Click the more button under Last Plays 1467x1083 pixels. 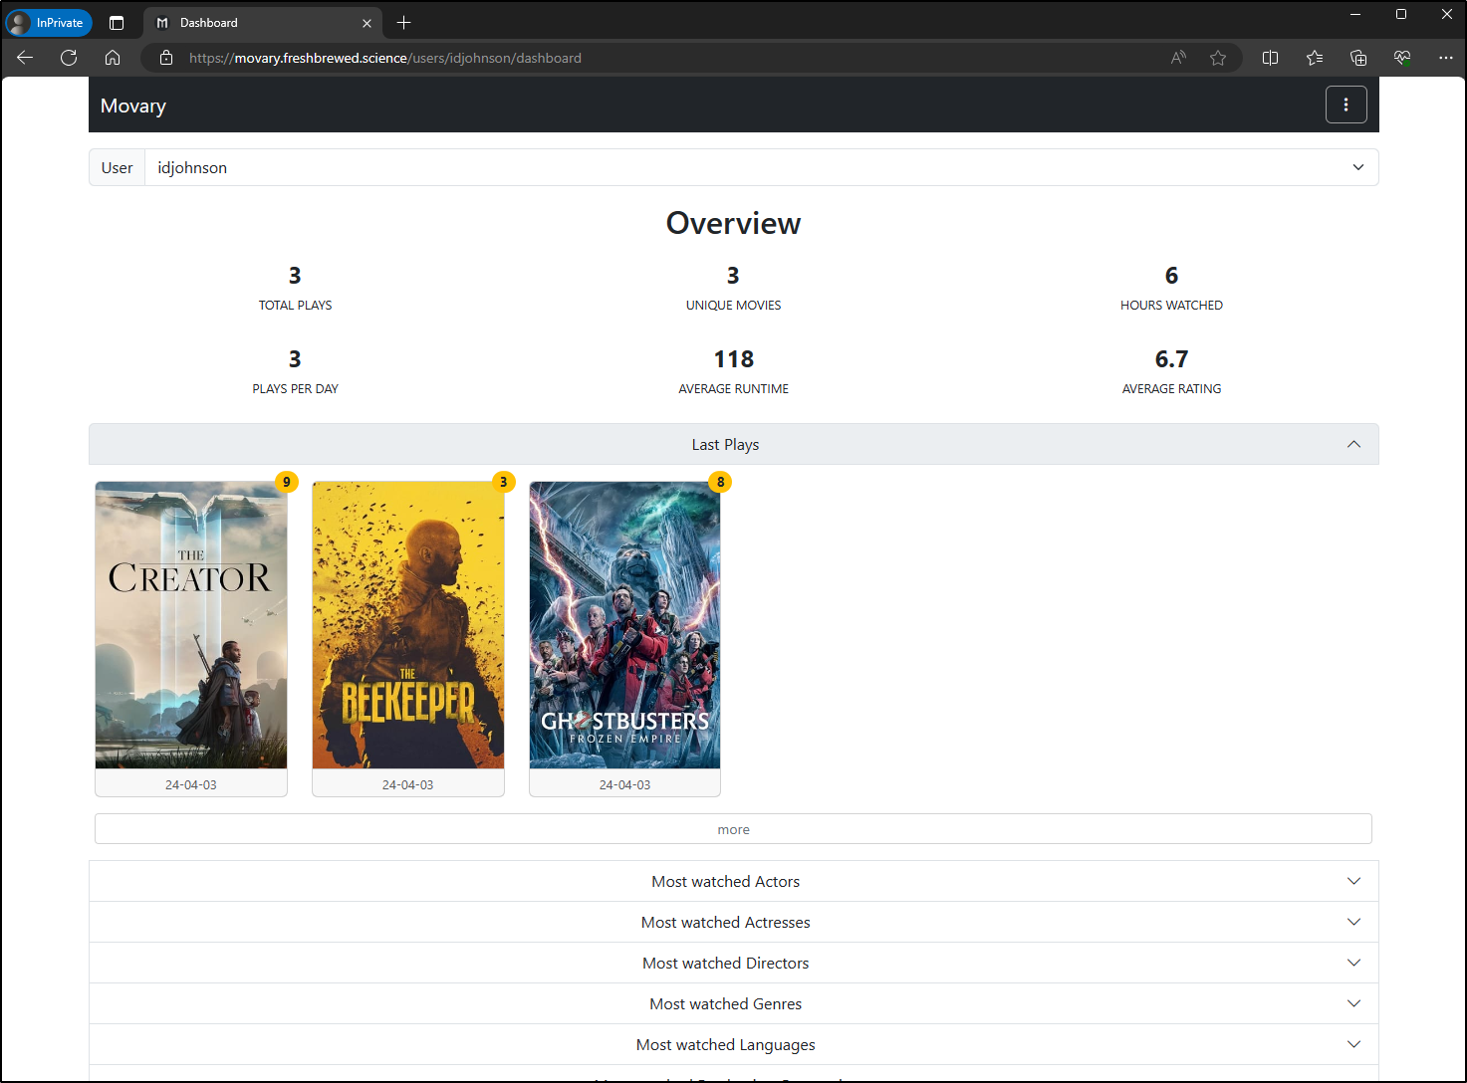(733, 829)
